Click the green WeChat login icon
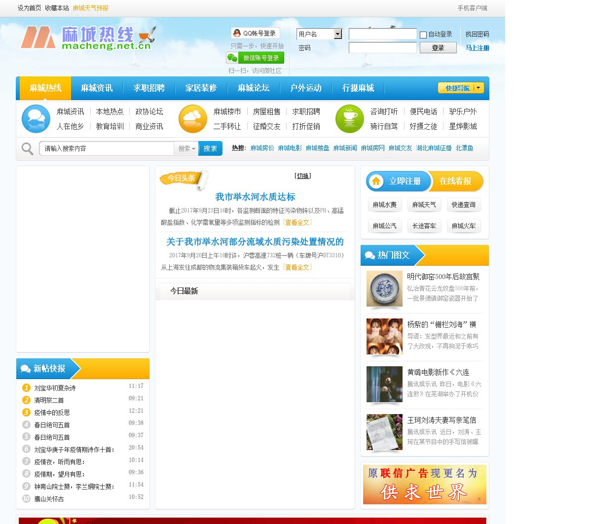 pos(232,58)
